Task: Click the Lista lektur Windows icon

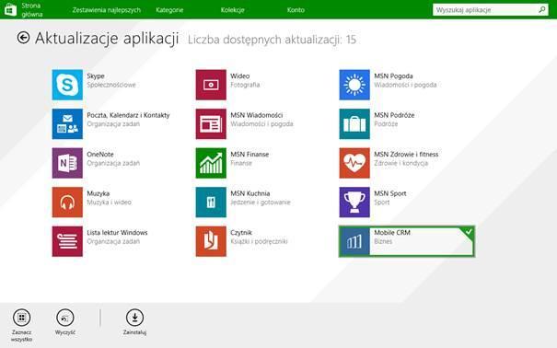Action: (67, 241)
